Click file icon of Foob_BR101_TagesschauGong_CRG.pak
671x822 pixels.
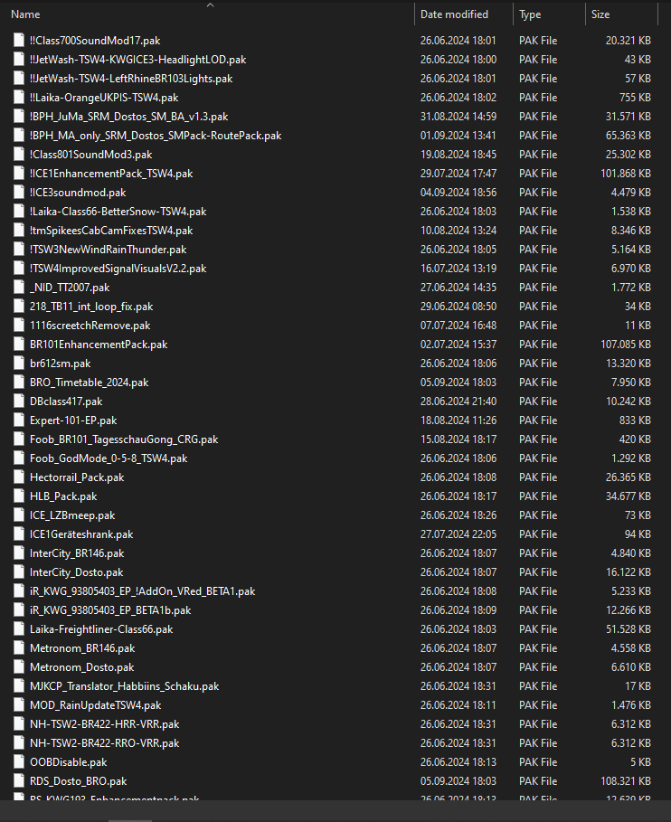click(x=19, y=439)
